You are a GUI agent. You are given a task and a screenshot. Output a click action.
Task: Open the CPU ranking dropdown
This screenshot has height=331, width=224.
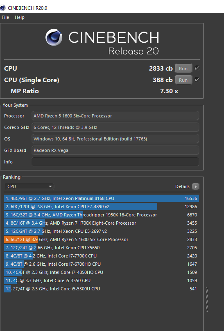29,186
